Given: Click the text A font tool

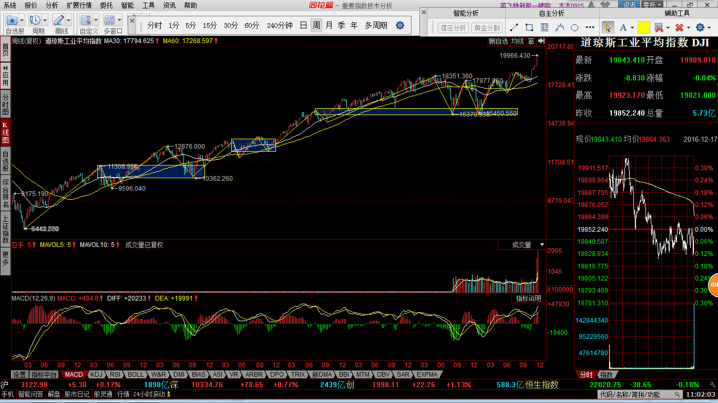Looking at the screenshot, I should 623,27.
